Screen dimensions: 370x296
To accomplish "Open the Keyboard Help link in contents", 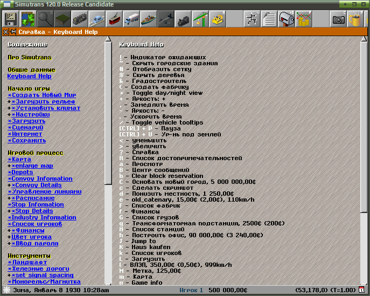I will point(29,76).
